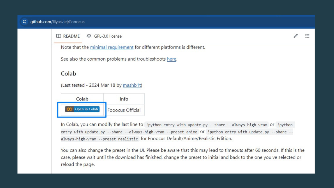334x188 pixels.
Task: Open the README outline list icon
Action: coord(307,36)
